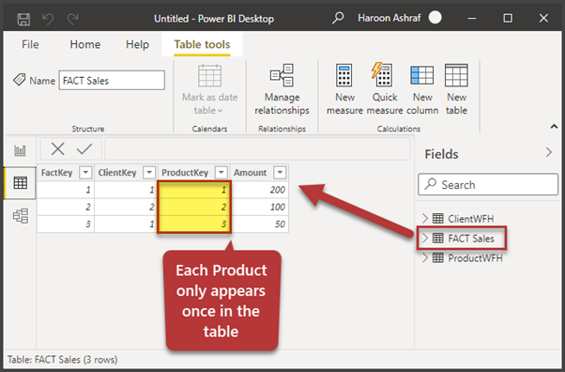Click ProductKey cell with value 3
Screen dimensions: 565x372
point(194,225)
